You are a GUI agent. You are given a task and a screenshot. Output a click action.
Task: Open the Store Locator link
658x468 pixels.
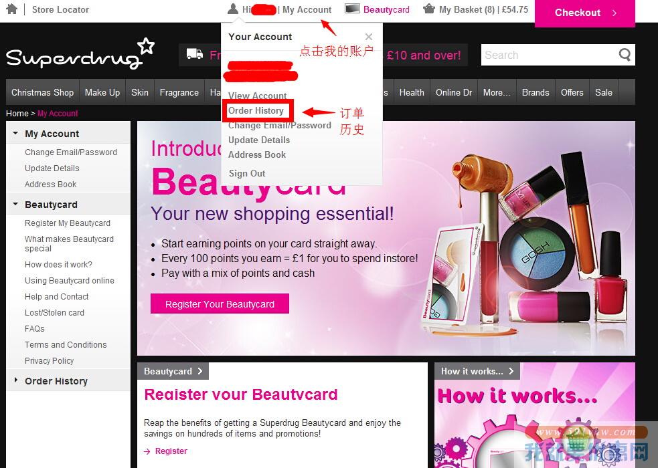[x=60, y=9]
